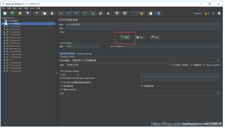Screen dimensions: 225x129
Task: Click the New test plan toolbar icon
Action: (x=5, y=13)
